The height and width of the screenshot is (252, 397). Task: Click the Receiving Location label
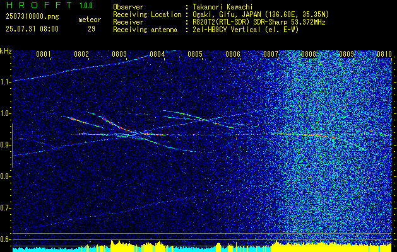[x=147, y=14]
